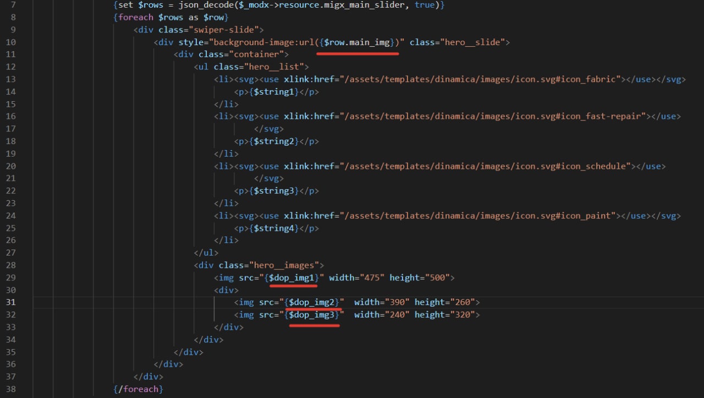The image size is (704, 398).
Task: Click the height="320" attribute
Action: (445, 315)
